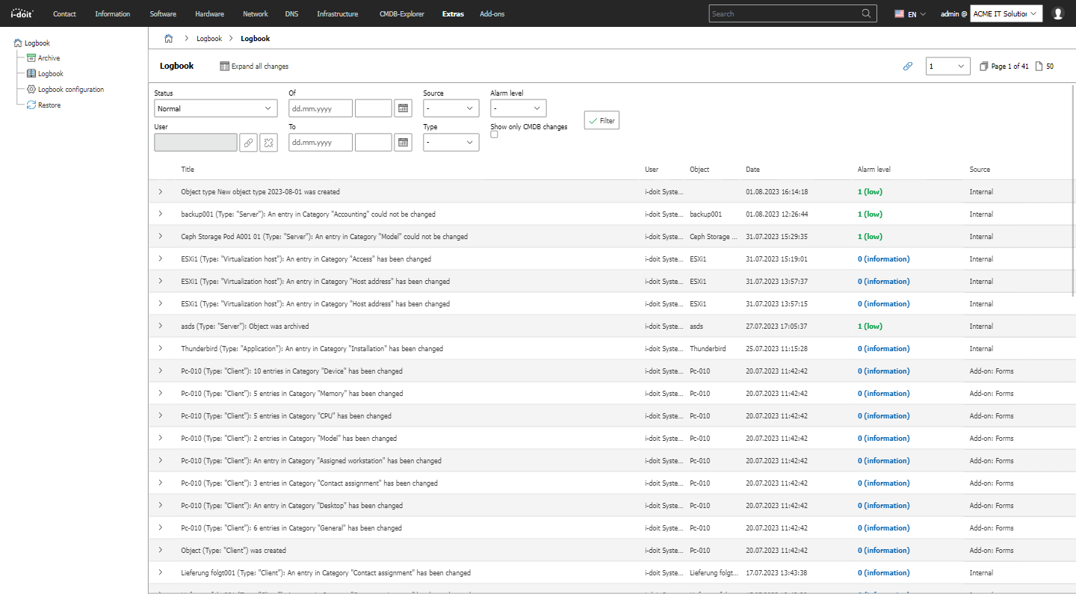Sort by the Alarm level column header
Image resolution: width=1076 pixels, height=594 pixels.
click(874, 170)
